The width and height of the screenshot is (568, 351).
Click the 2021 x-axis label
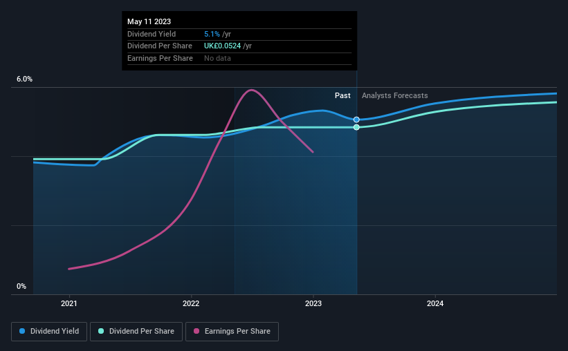[68, 303]
